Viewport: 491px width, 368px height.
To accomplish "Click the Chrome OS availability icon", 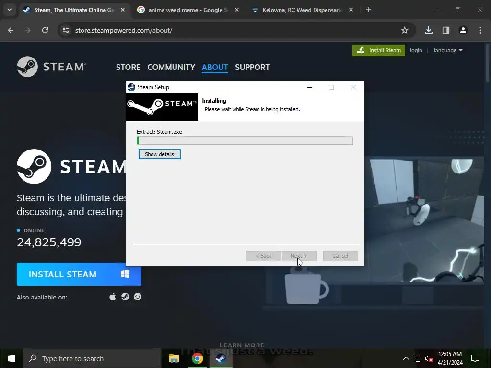I will pos(138,297).
